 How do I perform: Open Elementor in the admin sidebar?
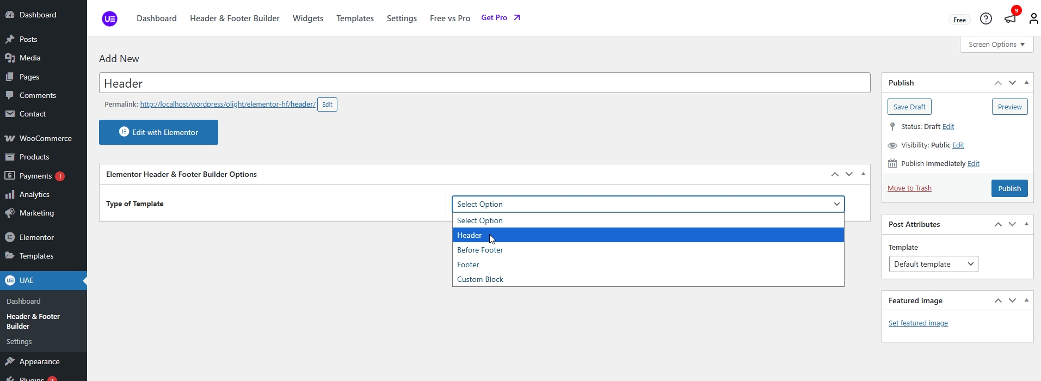coord(36,237)
